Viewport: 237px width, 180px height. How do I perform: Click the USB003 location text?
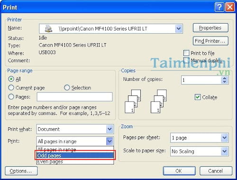[47, 52]
